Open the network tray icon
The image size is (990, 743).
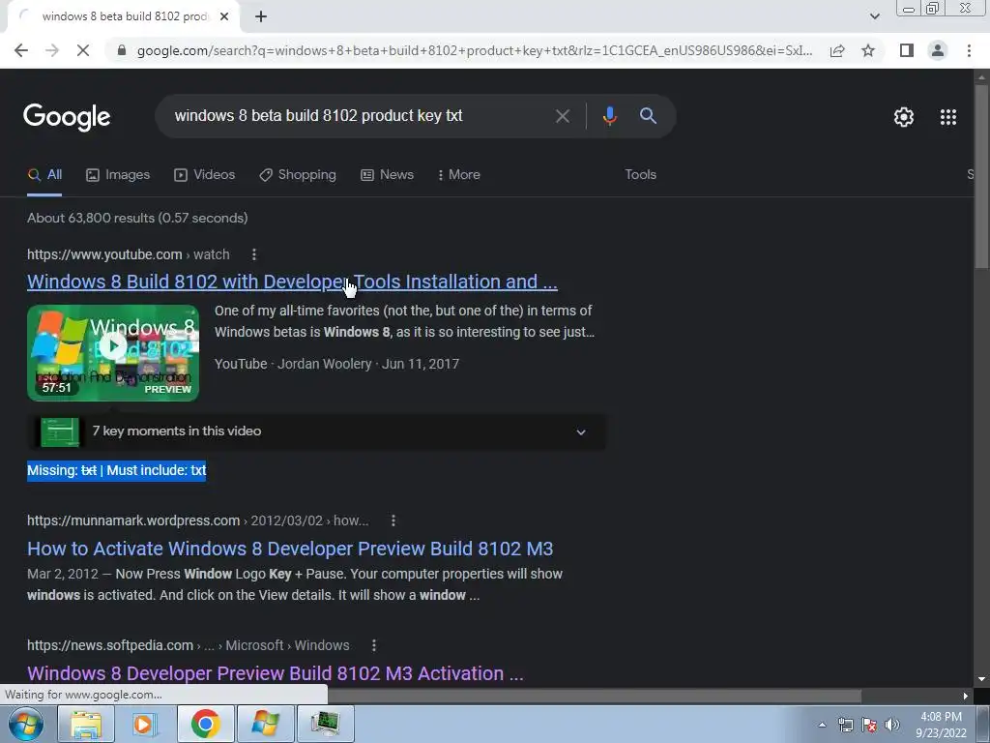pyautogui.click(x=845, y=725)
